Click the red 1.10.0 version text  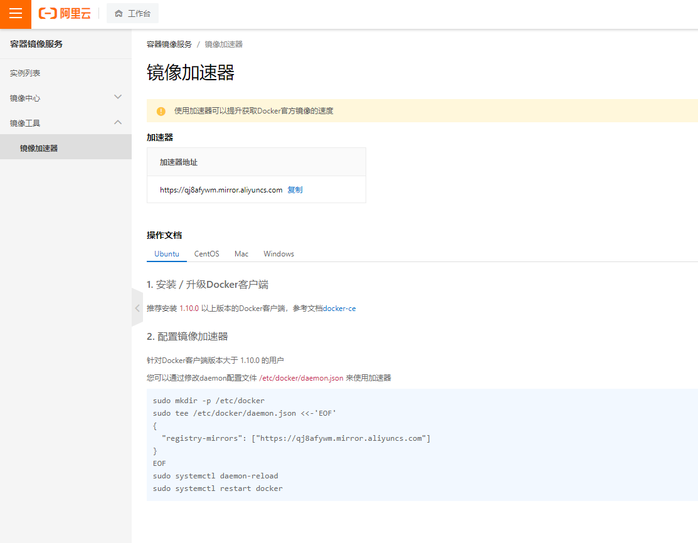(189, 308)
